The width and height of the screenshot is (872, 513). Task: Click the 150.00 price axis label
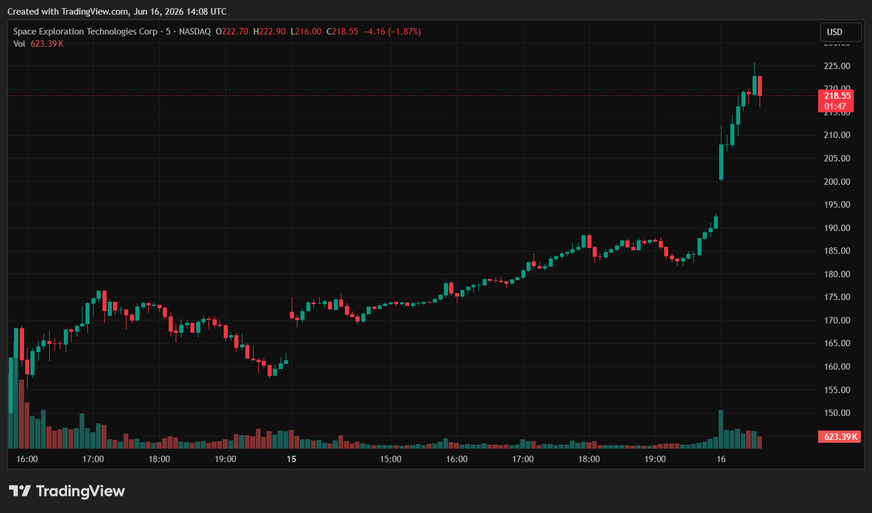(x=837, y=413)
